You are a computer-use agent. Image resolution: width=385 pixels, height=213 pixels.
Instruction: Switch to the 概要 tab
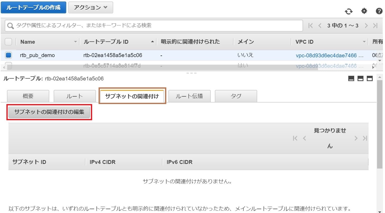pyautogui.click(x=28, y=96)
